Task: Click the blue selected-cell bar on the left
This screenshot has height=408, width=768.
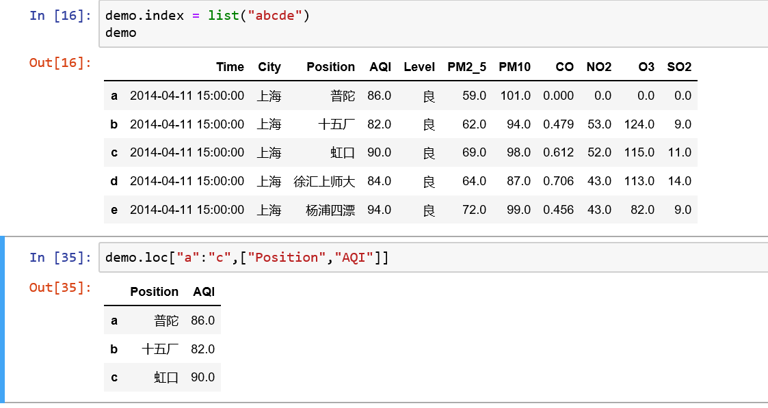Action: (x=2, y=319)
